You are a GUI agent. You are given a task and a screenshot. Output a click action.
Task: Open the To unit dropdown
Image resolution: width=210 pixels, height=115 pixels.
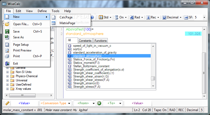pyautogui.click(x=120, y=103)
